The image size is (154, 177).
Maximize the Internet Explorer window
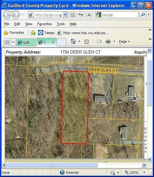coord(141,5)
